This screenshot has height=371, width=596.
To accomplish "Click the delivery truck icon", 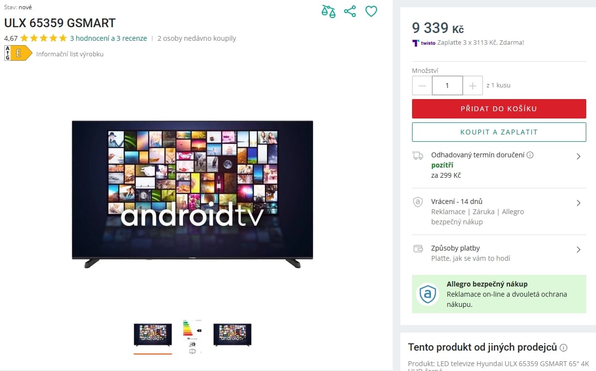I will (417, 155).
